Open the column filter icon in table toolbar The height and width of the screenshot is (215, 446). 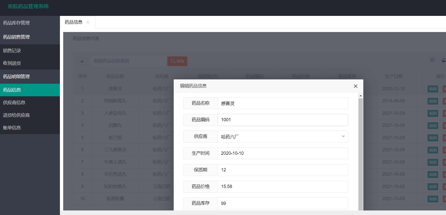(432, 60)
